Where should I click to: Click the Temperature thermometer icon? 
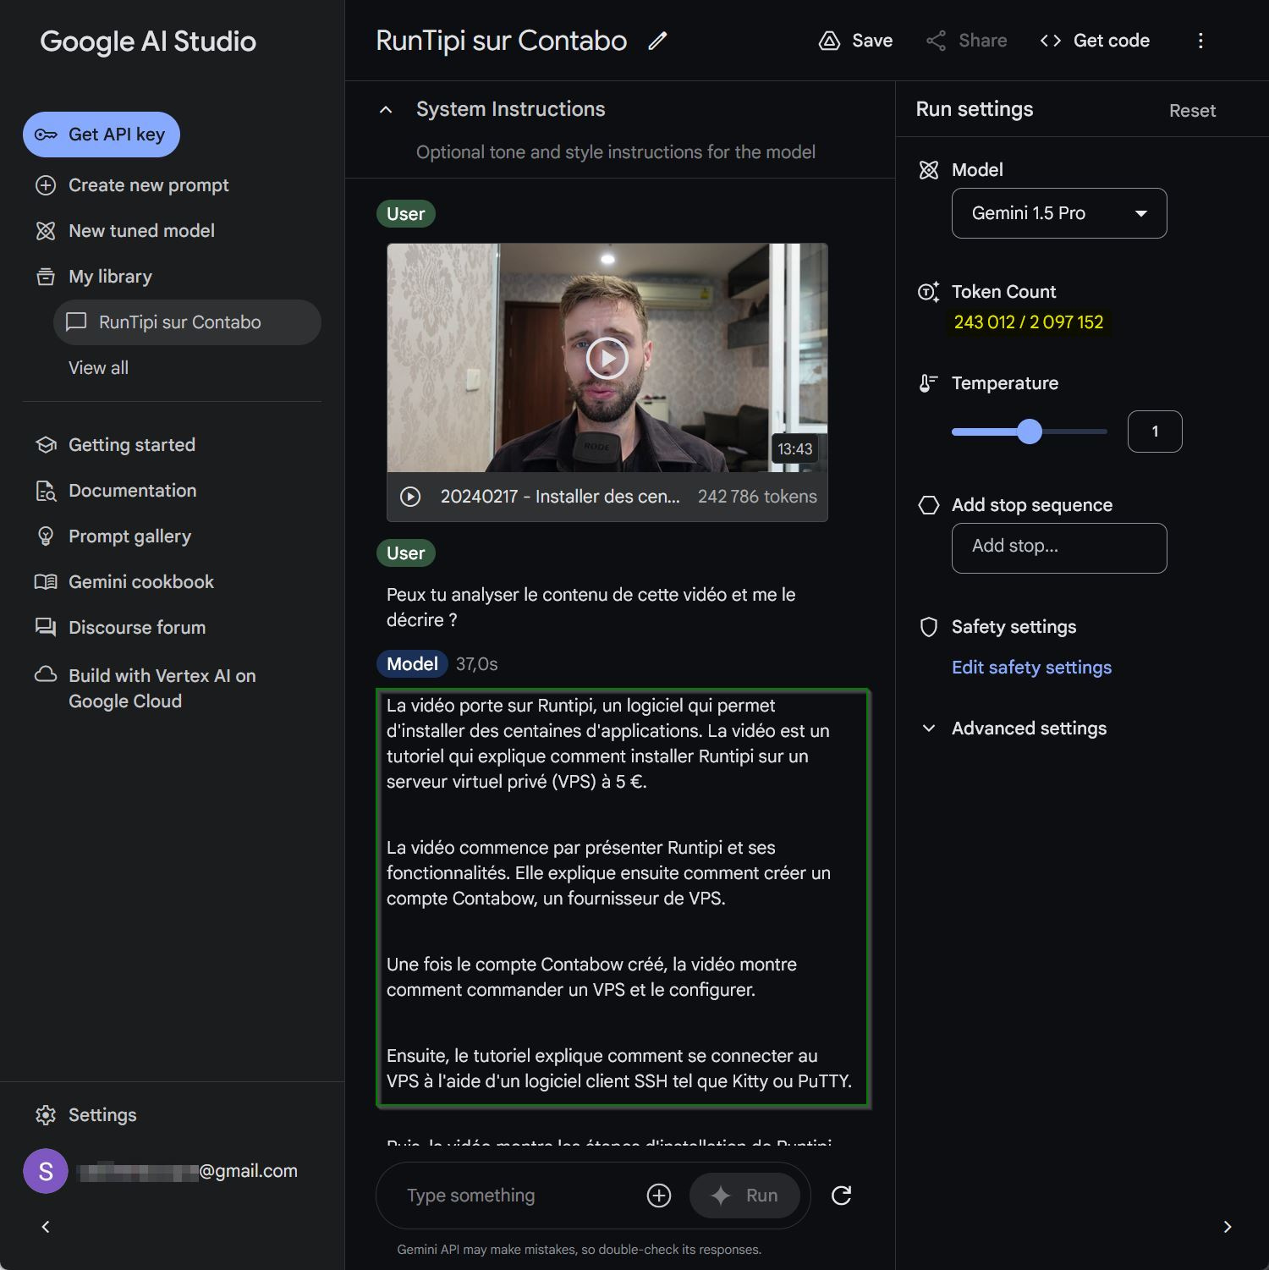pos(929,383)
